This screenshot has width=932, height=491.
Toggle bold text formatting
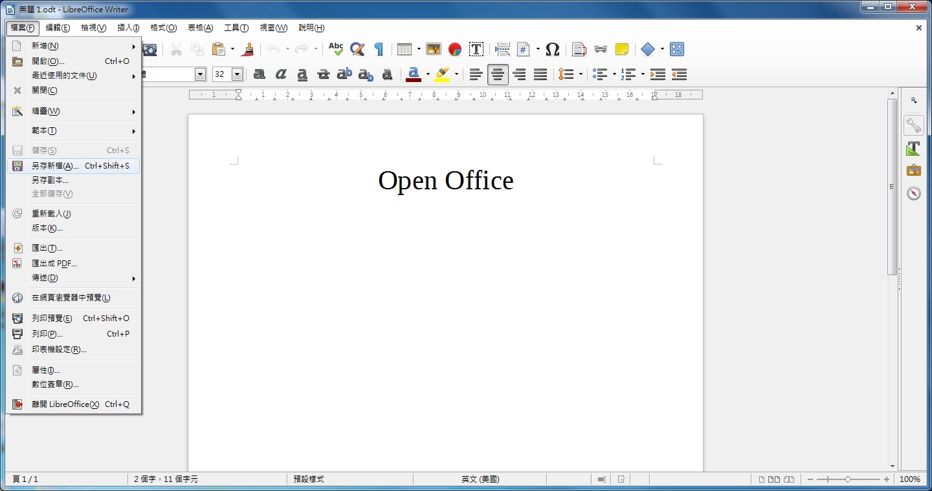pyautogui.click(x=260, y=74)
